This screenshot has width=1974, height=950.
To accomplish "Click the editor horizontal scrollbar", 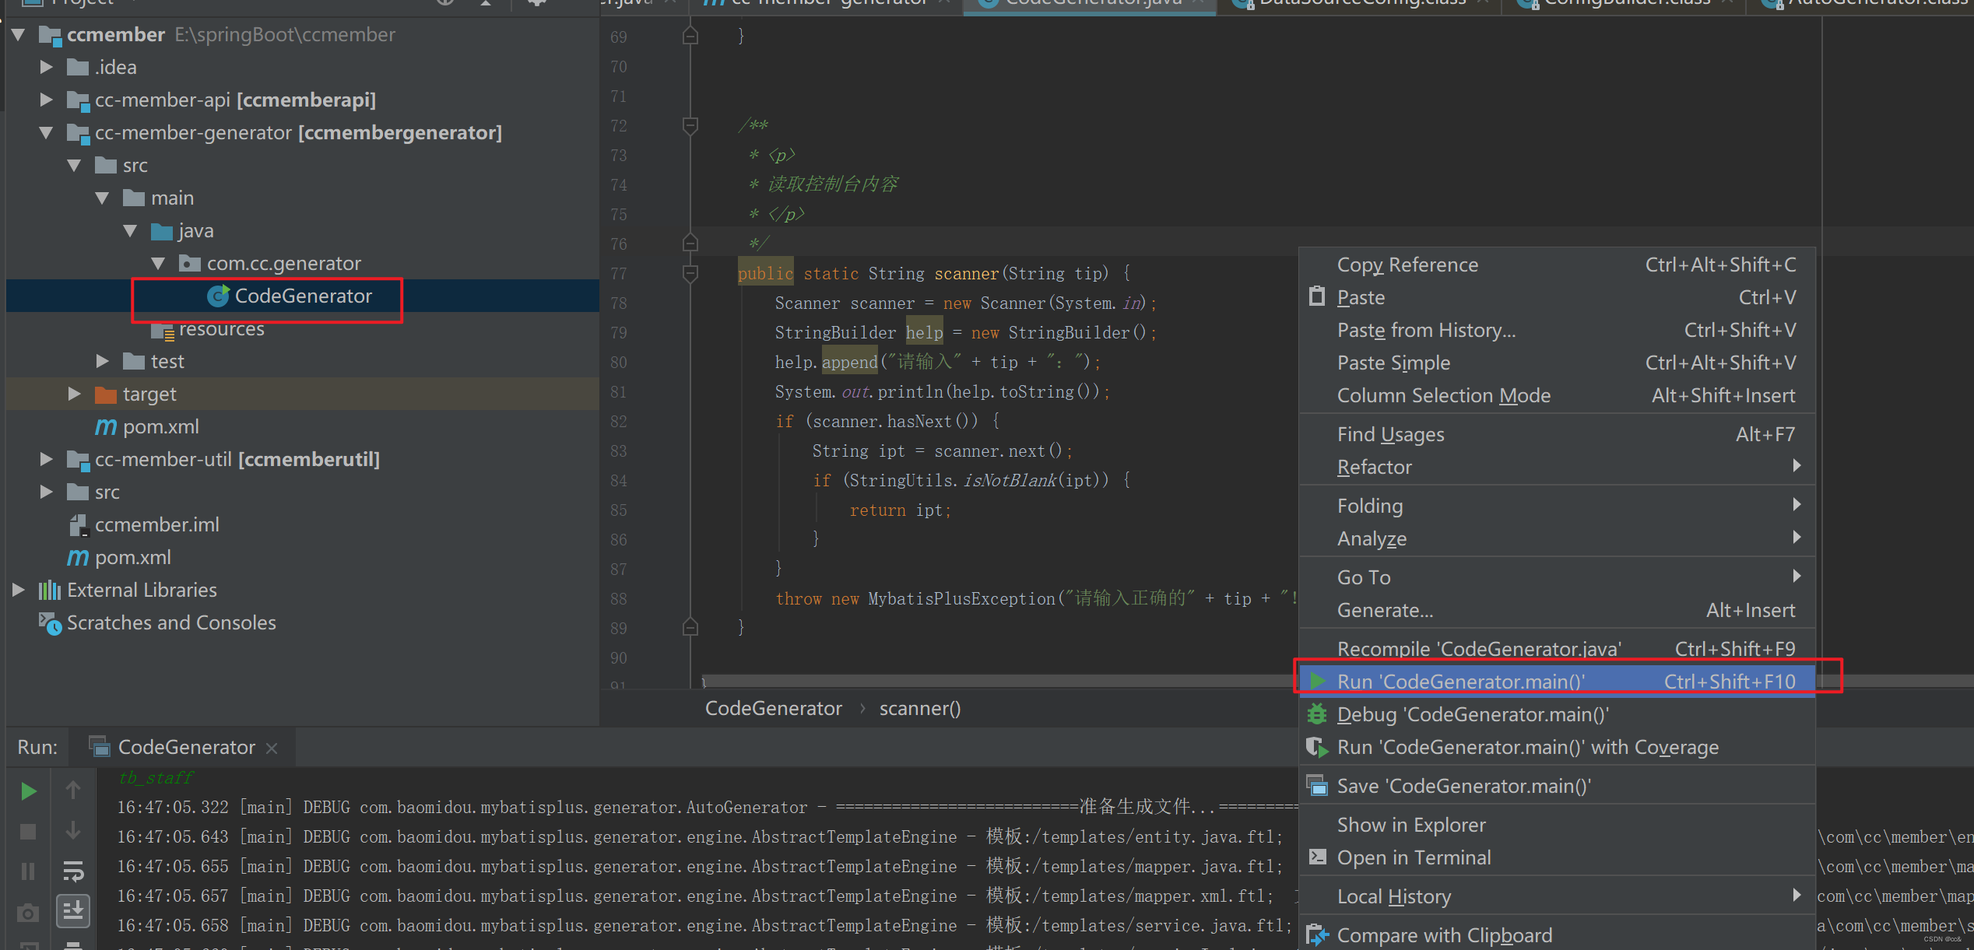I will pyautogui.click(x=996, y=680).
